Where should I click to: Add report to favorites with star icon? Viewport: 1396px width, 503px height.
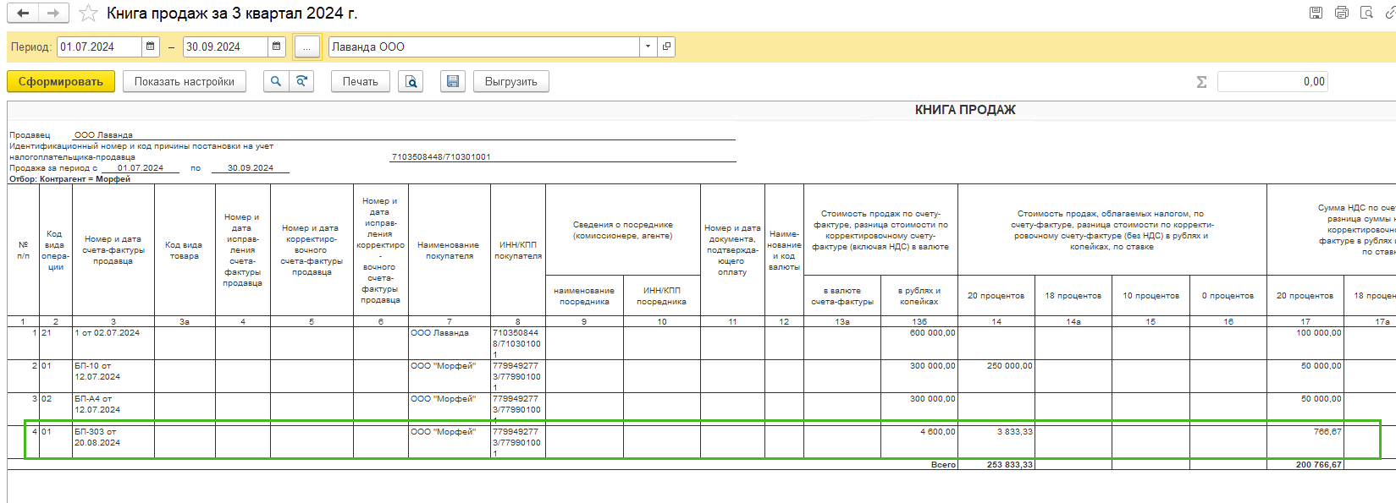coord(87,13)
